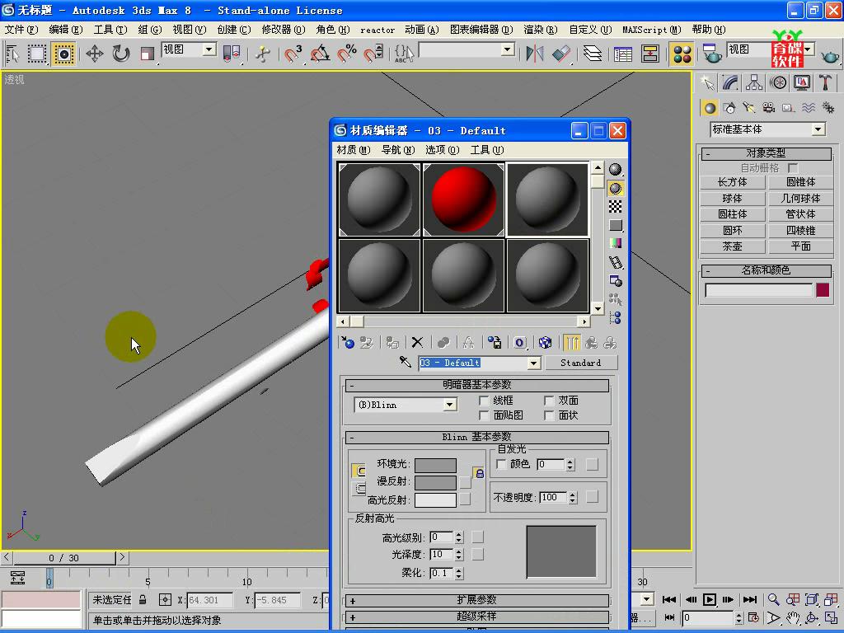Click the 管状体 tube button
This screenshot has width=844, height=633.
click(800, 214)
